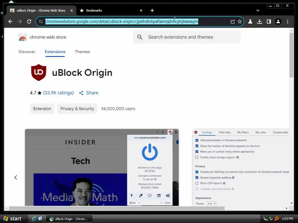Screen dimensions: 298x223
Task: Open the INSIDER popup screenshot thumbnail
Action: pyautogui.click(x=102, y=167)
